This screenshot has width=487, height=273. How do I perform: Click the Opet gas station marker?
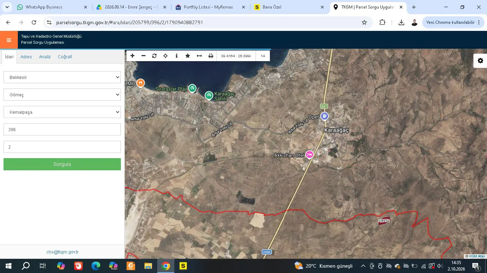coord(324,116)
